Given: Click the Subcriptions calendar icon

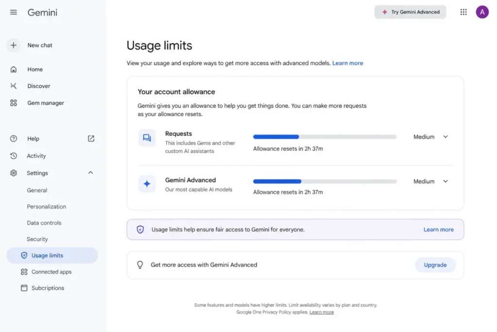Looking at the screenshot, I should pos(24,288).
